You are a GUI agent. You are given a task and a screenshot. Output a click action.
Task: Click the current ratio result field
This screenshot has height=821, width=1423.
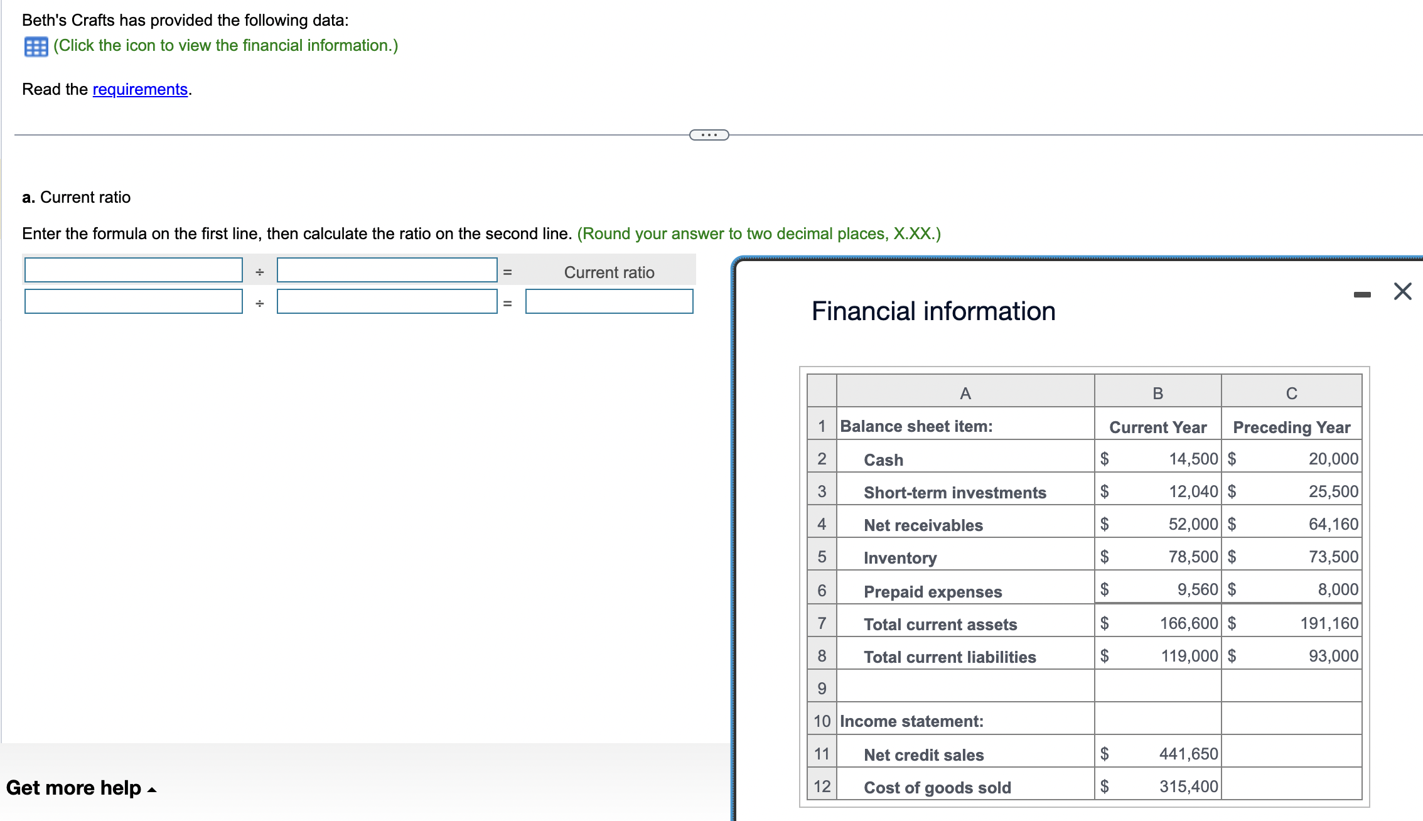click(x=609, y=301)
